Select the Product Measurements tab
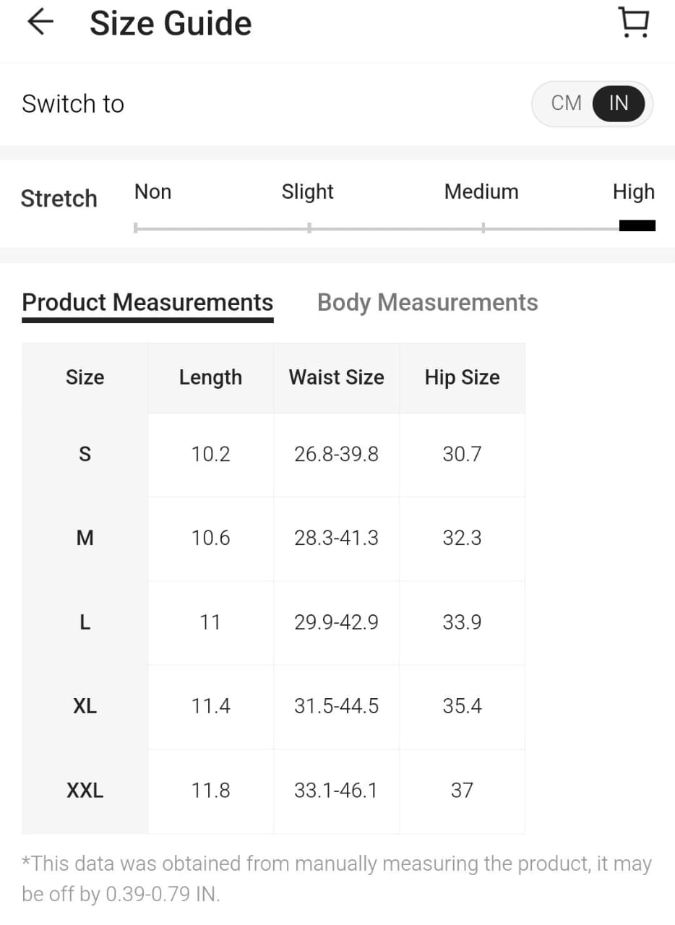 point(147,302)
